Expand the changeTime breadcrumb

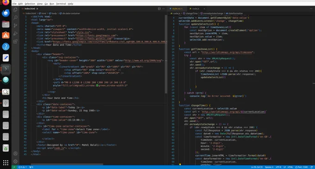(191, 13)
